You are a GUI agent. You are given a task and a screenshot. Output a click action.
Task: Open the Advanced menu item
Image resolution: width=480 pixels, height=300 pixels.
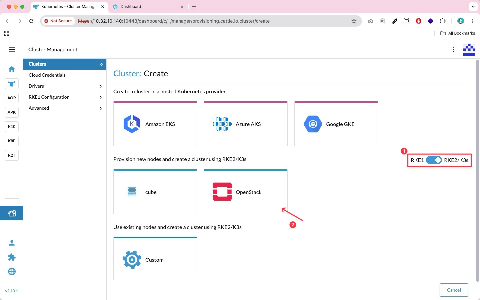point(65,108)
